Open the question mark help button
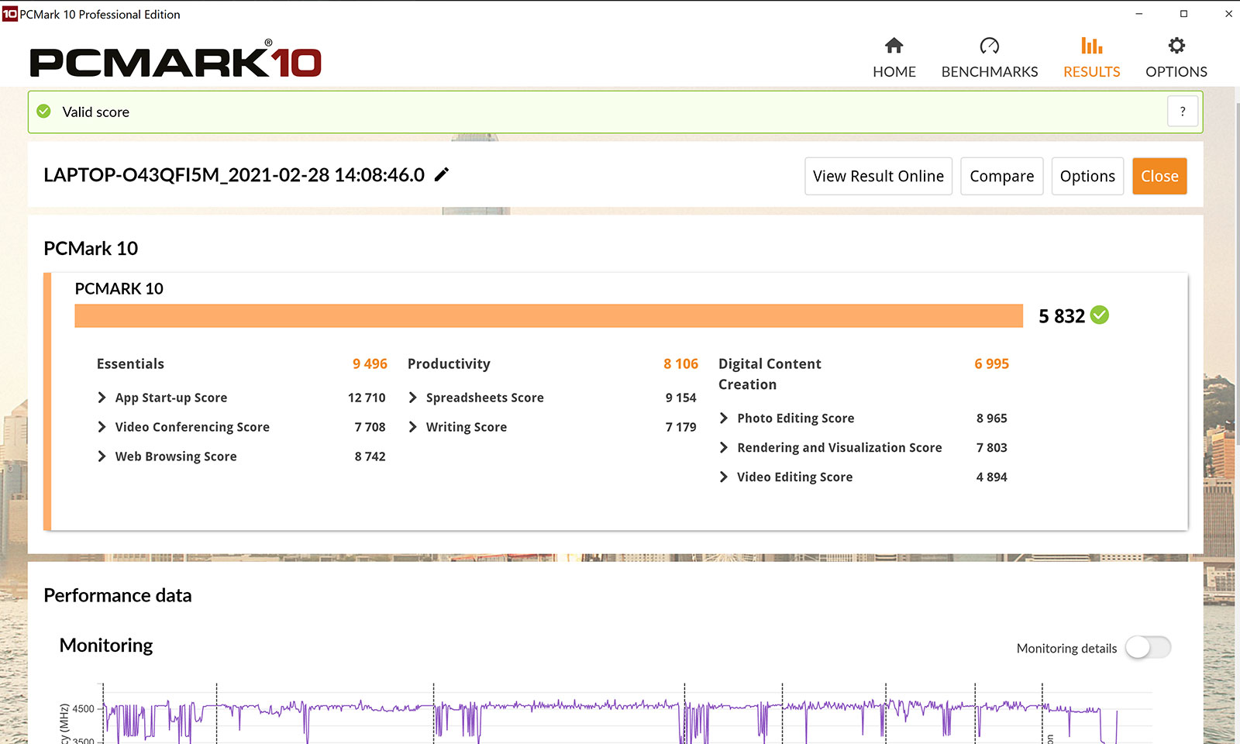The height and width of the screenshot is (744, 1240). tap(1183, 112)
